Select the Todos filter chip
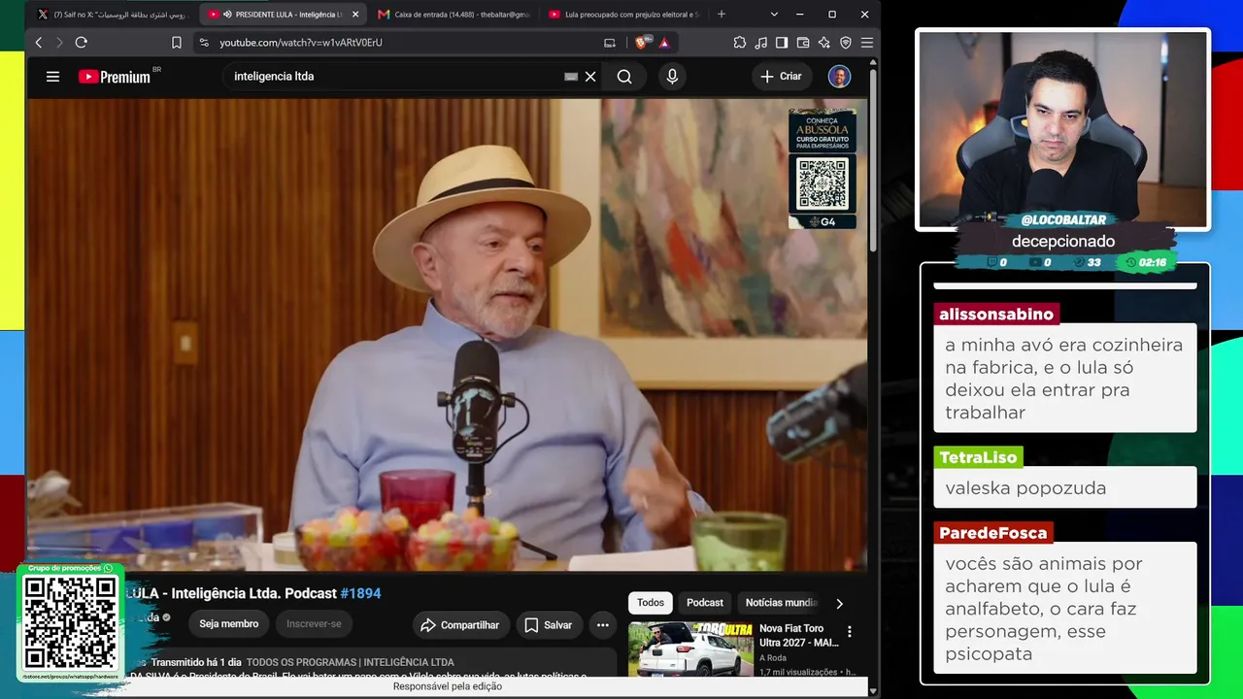This screenshot has width=1243, height=699. click(x=651, y=603)
